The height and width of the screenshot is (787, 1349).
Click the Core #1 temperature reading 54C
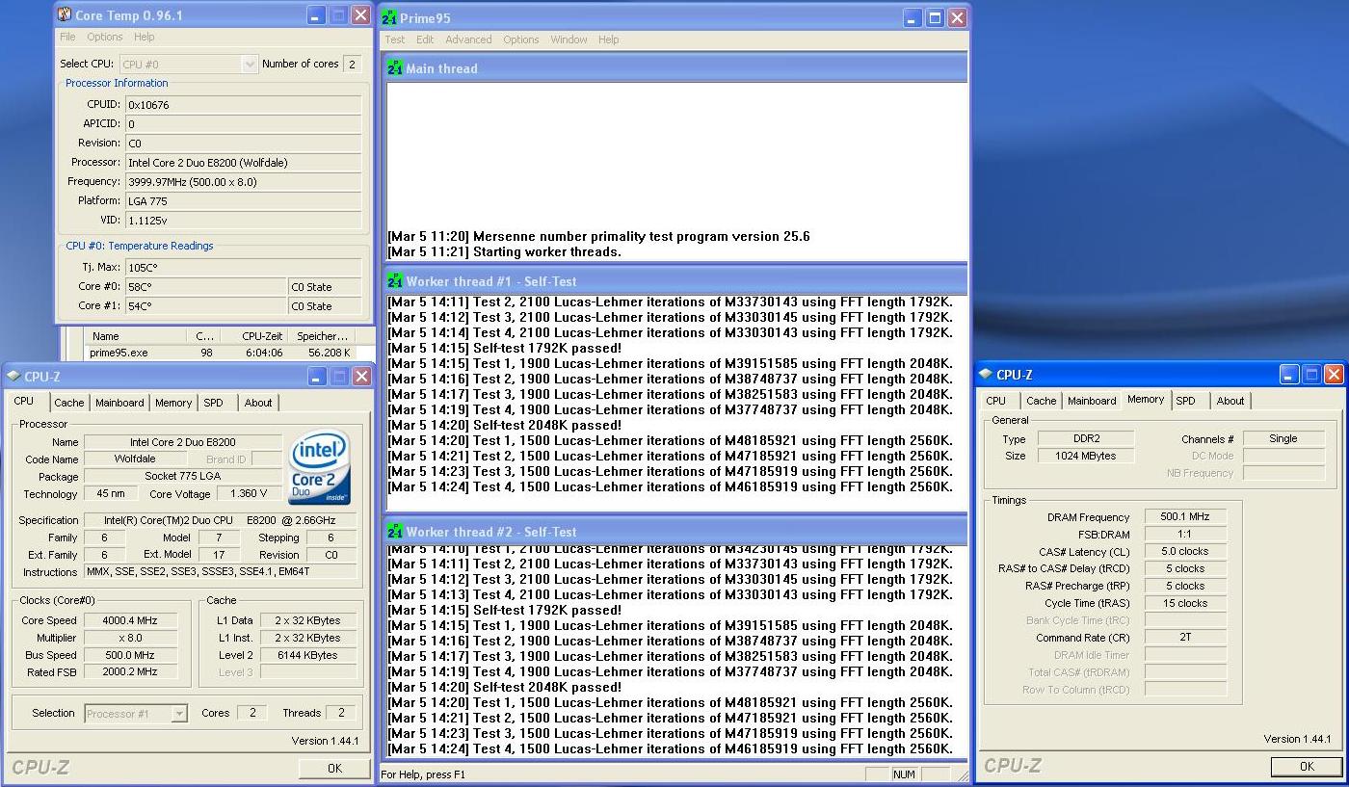point(205,306)
